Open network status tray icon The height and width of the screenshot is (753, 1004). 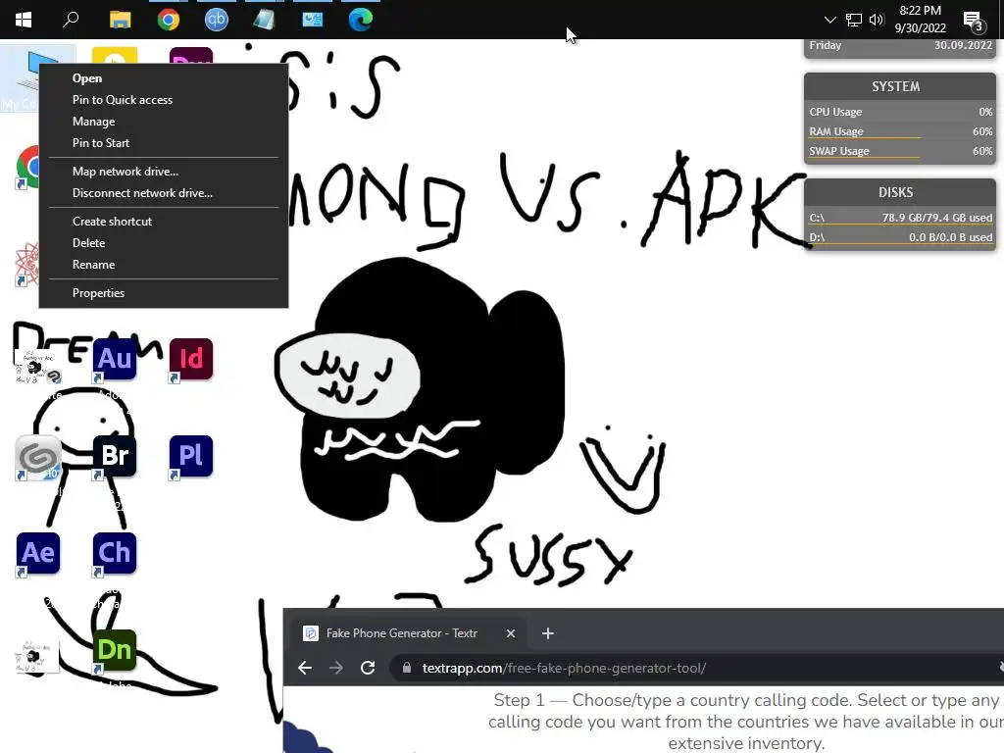point(854,20)
